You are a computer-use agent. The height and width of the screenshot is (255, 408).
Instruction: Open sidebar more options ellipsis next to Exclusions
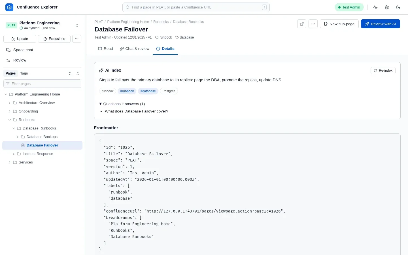[77, 39]
